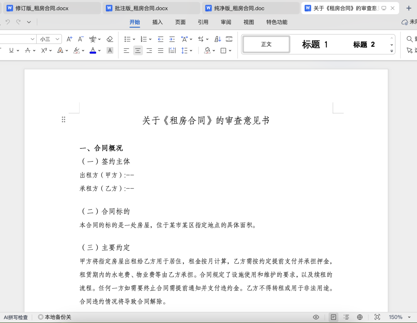This screenshot has width=417, height=323.
Task: Open cloud sync status icon
Action: click(405, 22)
